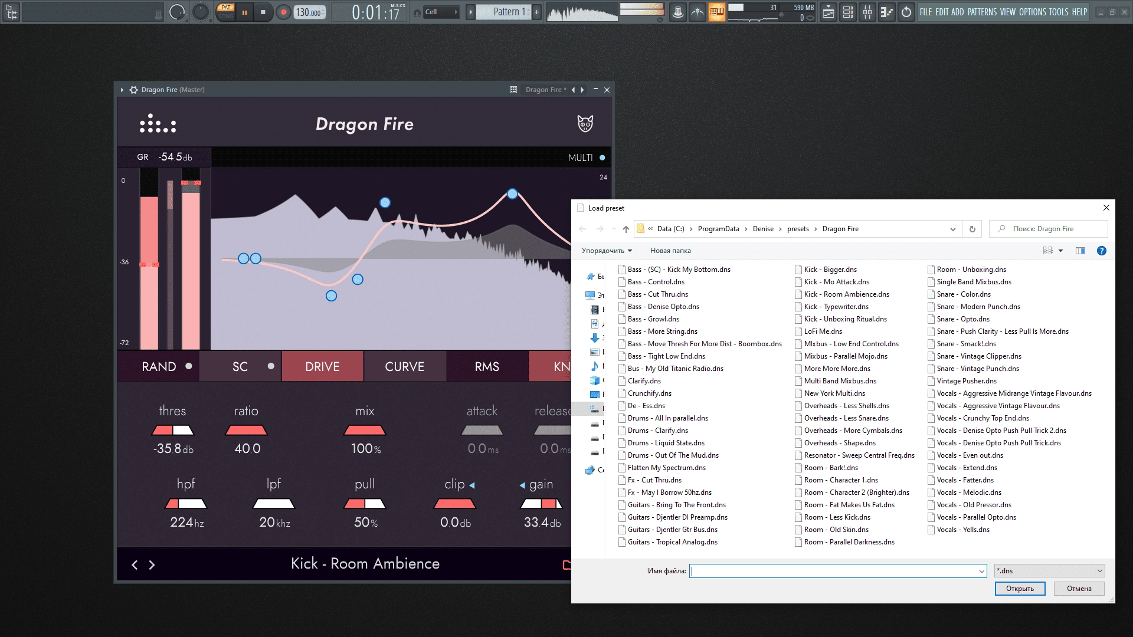Image resolution: width=1133 pixels, height=637 pixels.
Task: Click the preset folder icon in Dragon Fire
Action: [x=566, y=564]
